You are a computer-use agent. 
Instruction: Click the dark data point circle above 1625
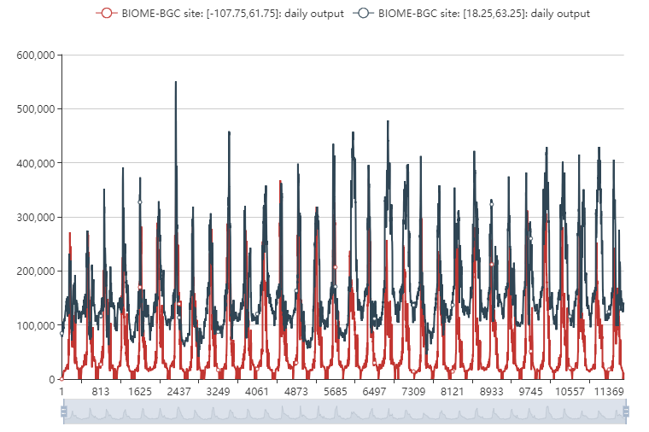tap(139, 201)
